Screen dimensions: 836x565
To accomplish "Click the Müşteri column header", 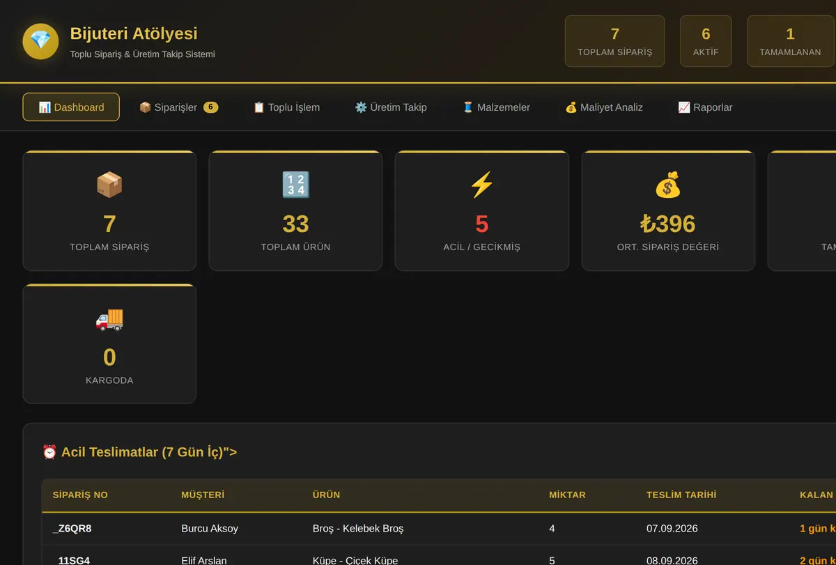I will tap(203, 495).
